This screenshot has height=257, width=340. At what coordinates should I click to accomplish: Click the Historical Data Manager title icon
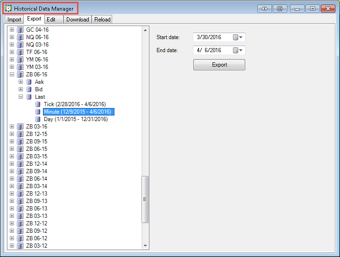tap(8, 8)
